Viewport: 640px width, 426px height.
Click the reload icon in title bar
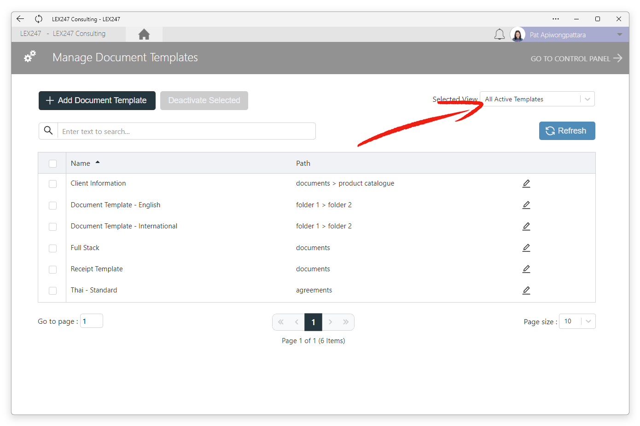tap(39, 19)
